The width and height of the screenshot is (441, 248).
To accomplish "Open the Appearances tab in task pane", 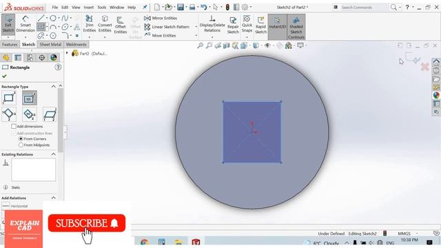I will pyautogui.click(x=436, y=95).
